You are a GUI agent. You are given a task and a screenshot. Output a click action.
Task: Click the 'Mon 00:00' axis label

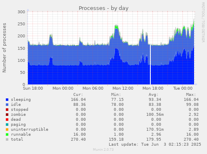click(x=63, y=88)
